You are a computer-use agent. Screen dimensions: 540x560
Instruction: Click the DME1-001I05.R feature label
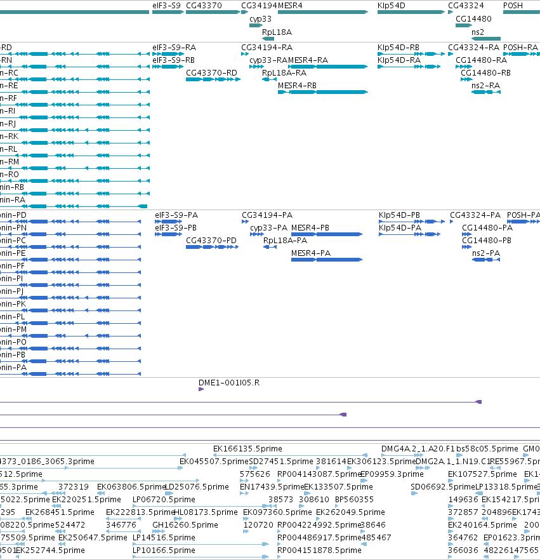tap(229, 383)
